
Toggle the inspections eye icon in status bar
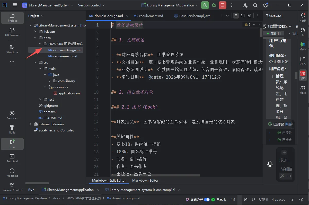(x=246, y=200)
